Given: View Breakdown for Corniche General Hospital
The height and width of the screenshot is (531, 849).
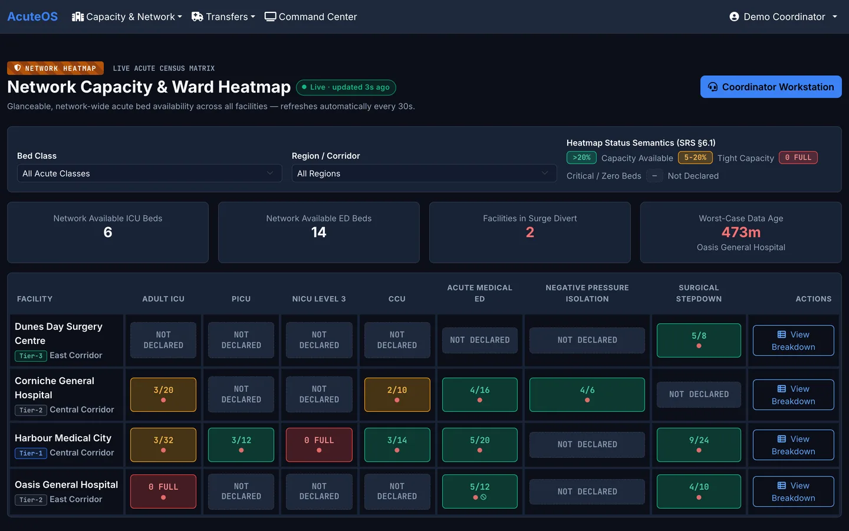Looking at the screenshot, I should click(x=793, y=395).
